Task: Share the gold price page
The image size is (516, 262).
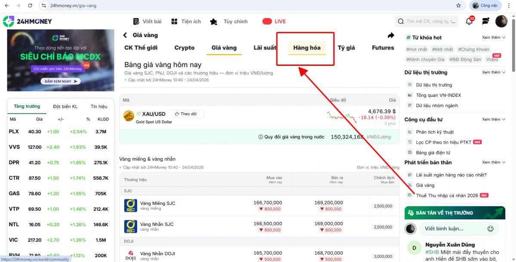Action: tap(390, 35)
